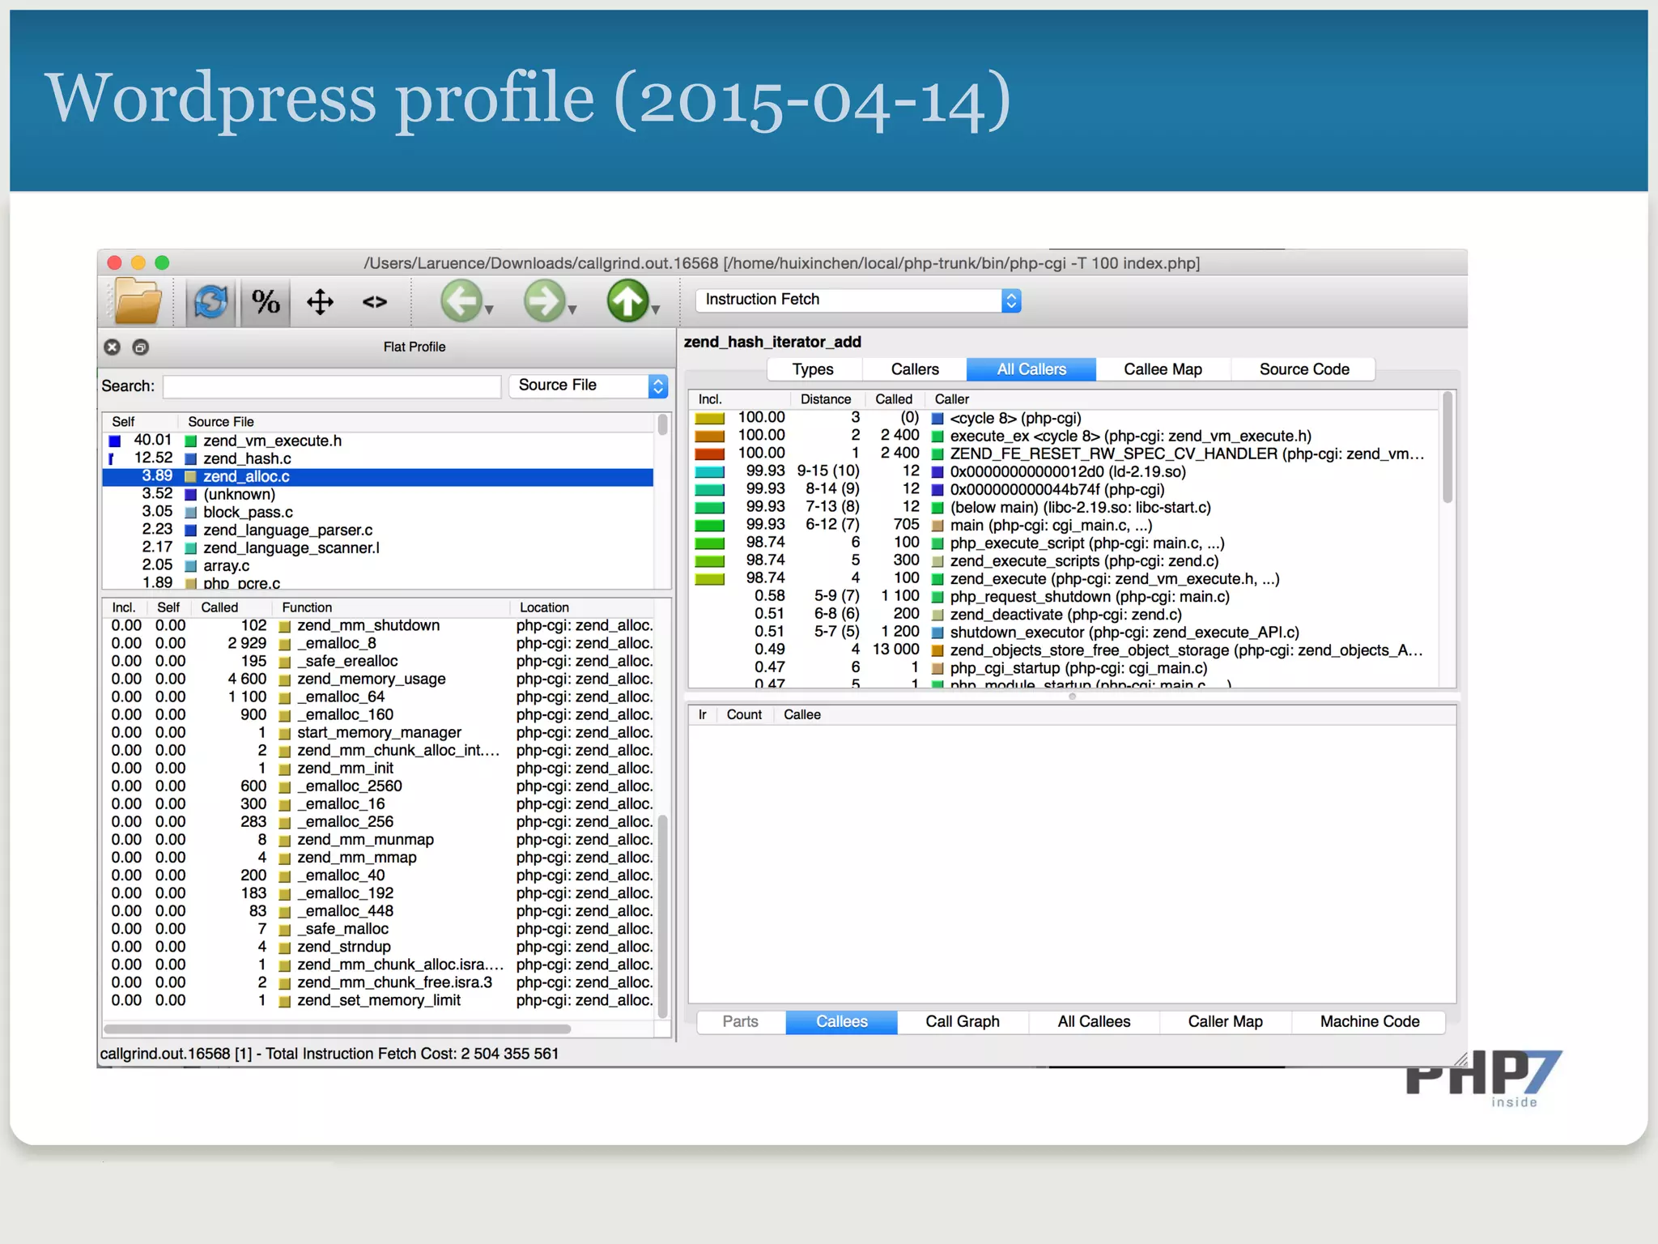Open forward history dropdown arrow

pos(572,310)
